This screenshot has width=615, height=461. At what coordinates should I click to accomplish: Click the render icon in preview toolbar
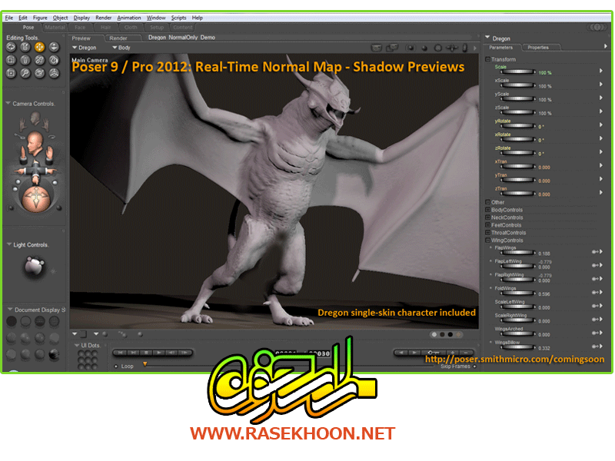click(x=377, y=48)
